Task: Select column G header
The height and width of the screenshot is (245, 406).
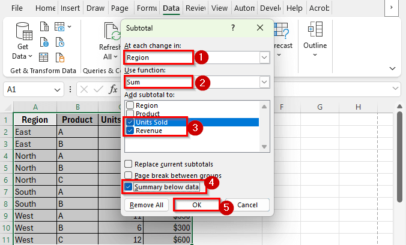Action: [320, 107]
